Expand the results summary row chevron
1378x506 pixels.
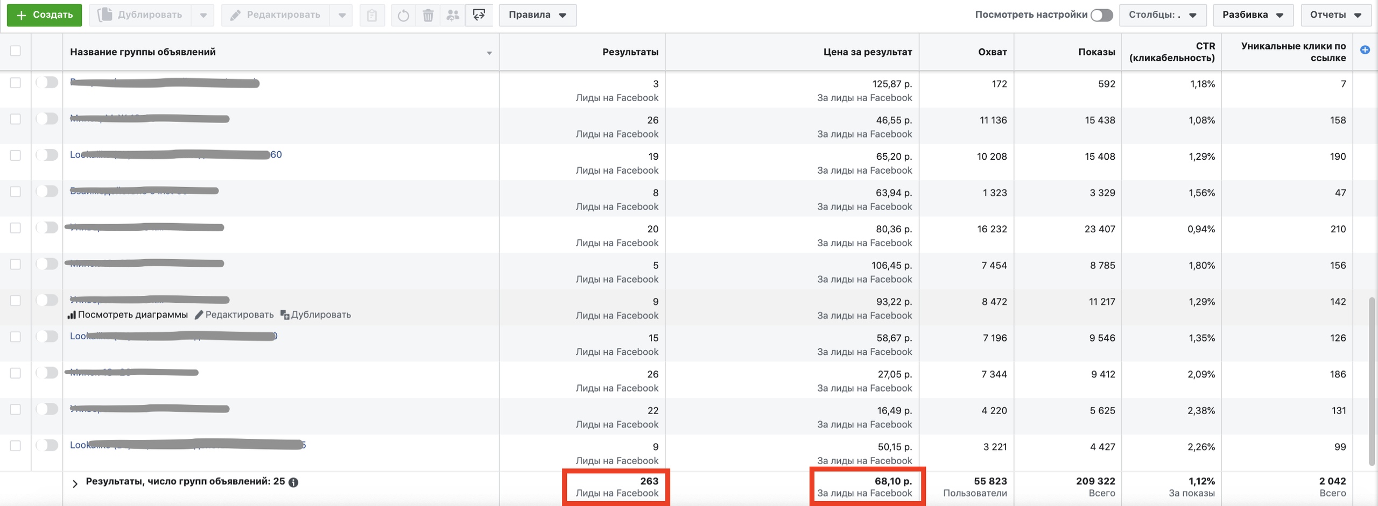click(75, 483)
